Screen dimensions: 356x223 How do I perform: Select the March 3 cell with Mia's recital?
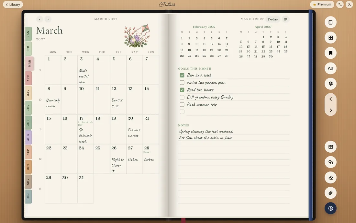85,70
